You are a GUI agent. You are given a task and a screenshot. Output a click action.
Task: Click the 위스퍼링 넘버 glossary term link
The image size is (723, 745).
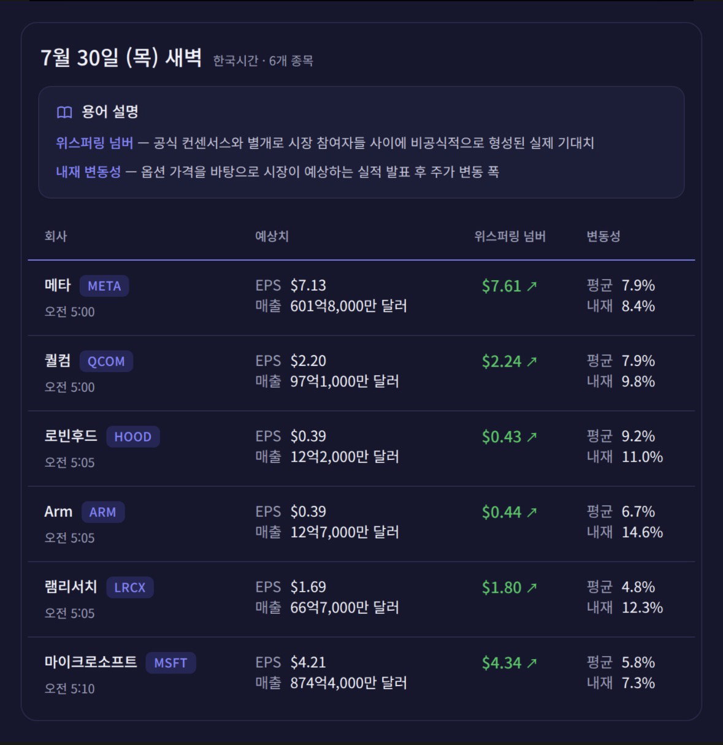(94, 143)
